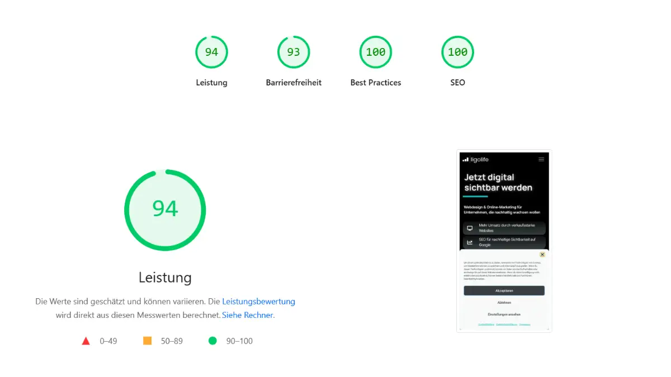Click the small Leistung 94 gauge
Image resolution: width=671 pixels, height=377 pixels.
211,52
